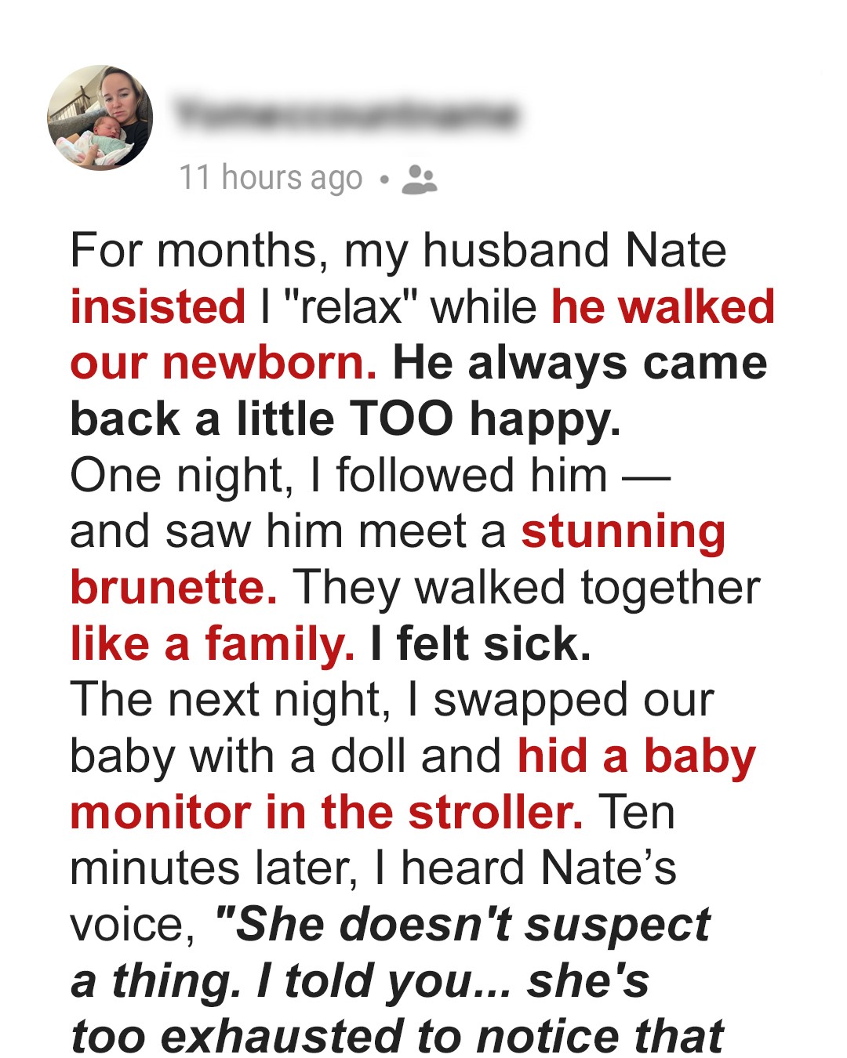Click the red phrase "like a family."

[212, 644]
